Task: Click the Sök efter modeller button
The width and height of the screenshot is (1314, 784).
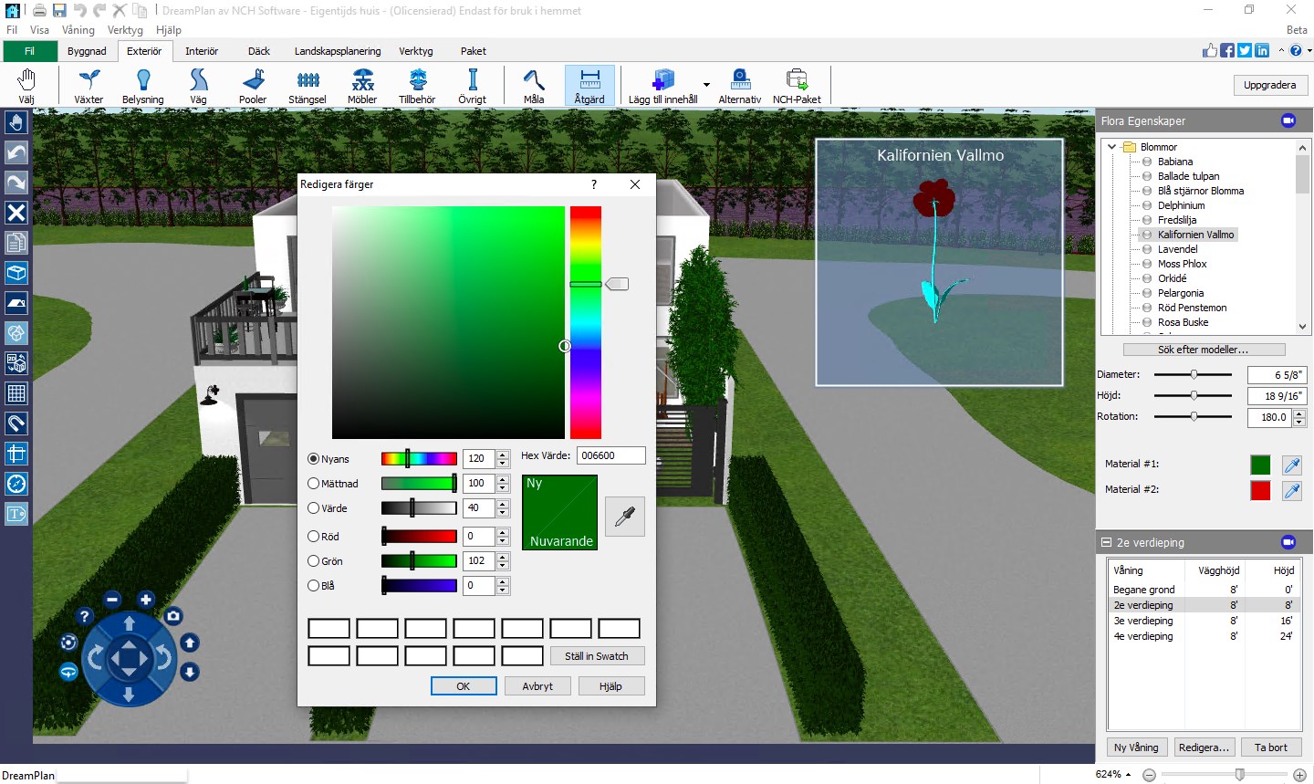Action: [1204, 349]
